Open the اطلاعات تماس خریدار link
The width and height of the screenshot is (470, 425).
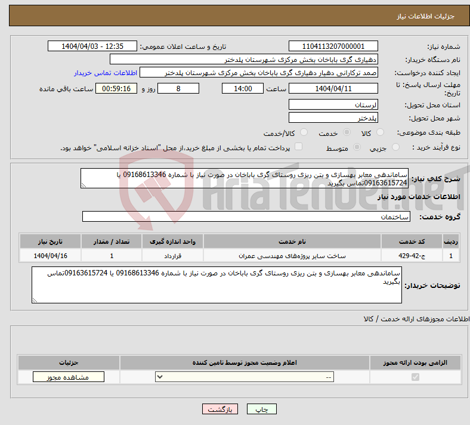106,73
